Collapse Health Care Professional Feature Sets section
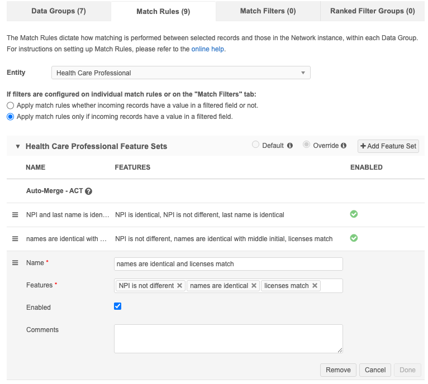The height and width of the screenshot is (384, 428). pos(18,146)
